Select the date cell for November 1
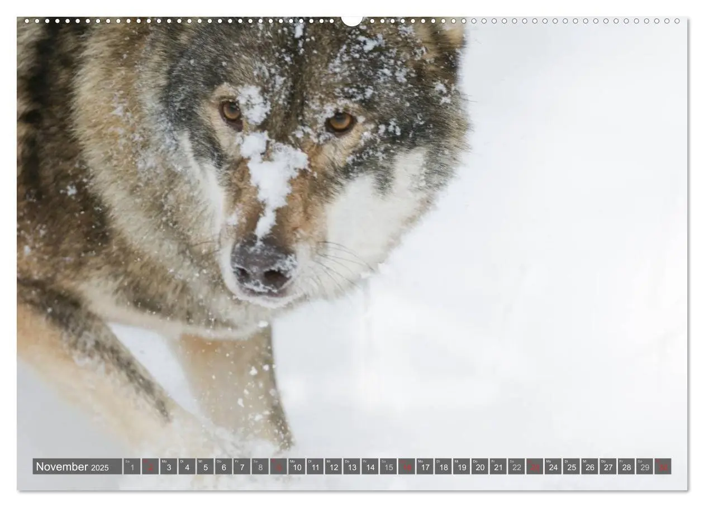704x507 pixels. (132, 466)
